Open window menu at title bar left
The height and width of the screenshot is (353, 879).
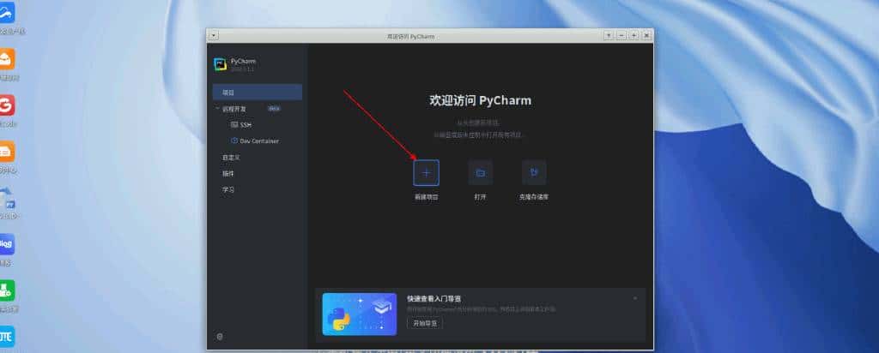click(x=213, y=36)
